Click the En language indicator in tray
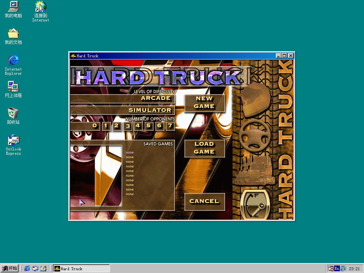Screen dimensions: 364x273 click(337, 269)
